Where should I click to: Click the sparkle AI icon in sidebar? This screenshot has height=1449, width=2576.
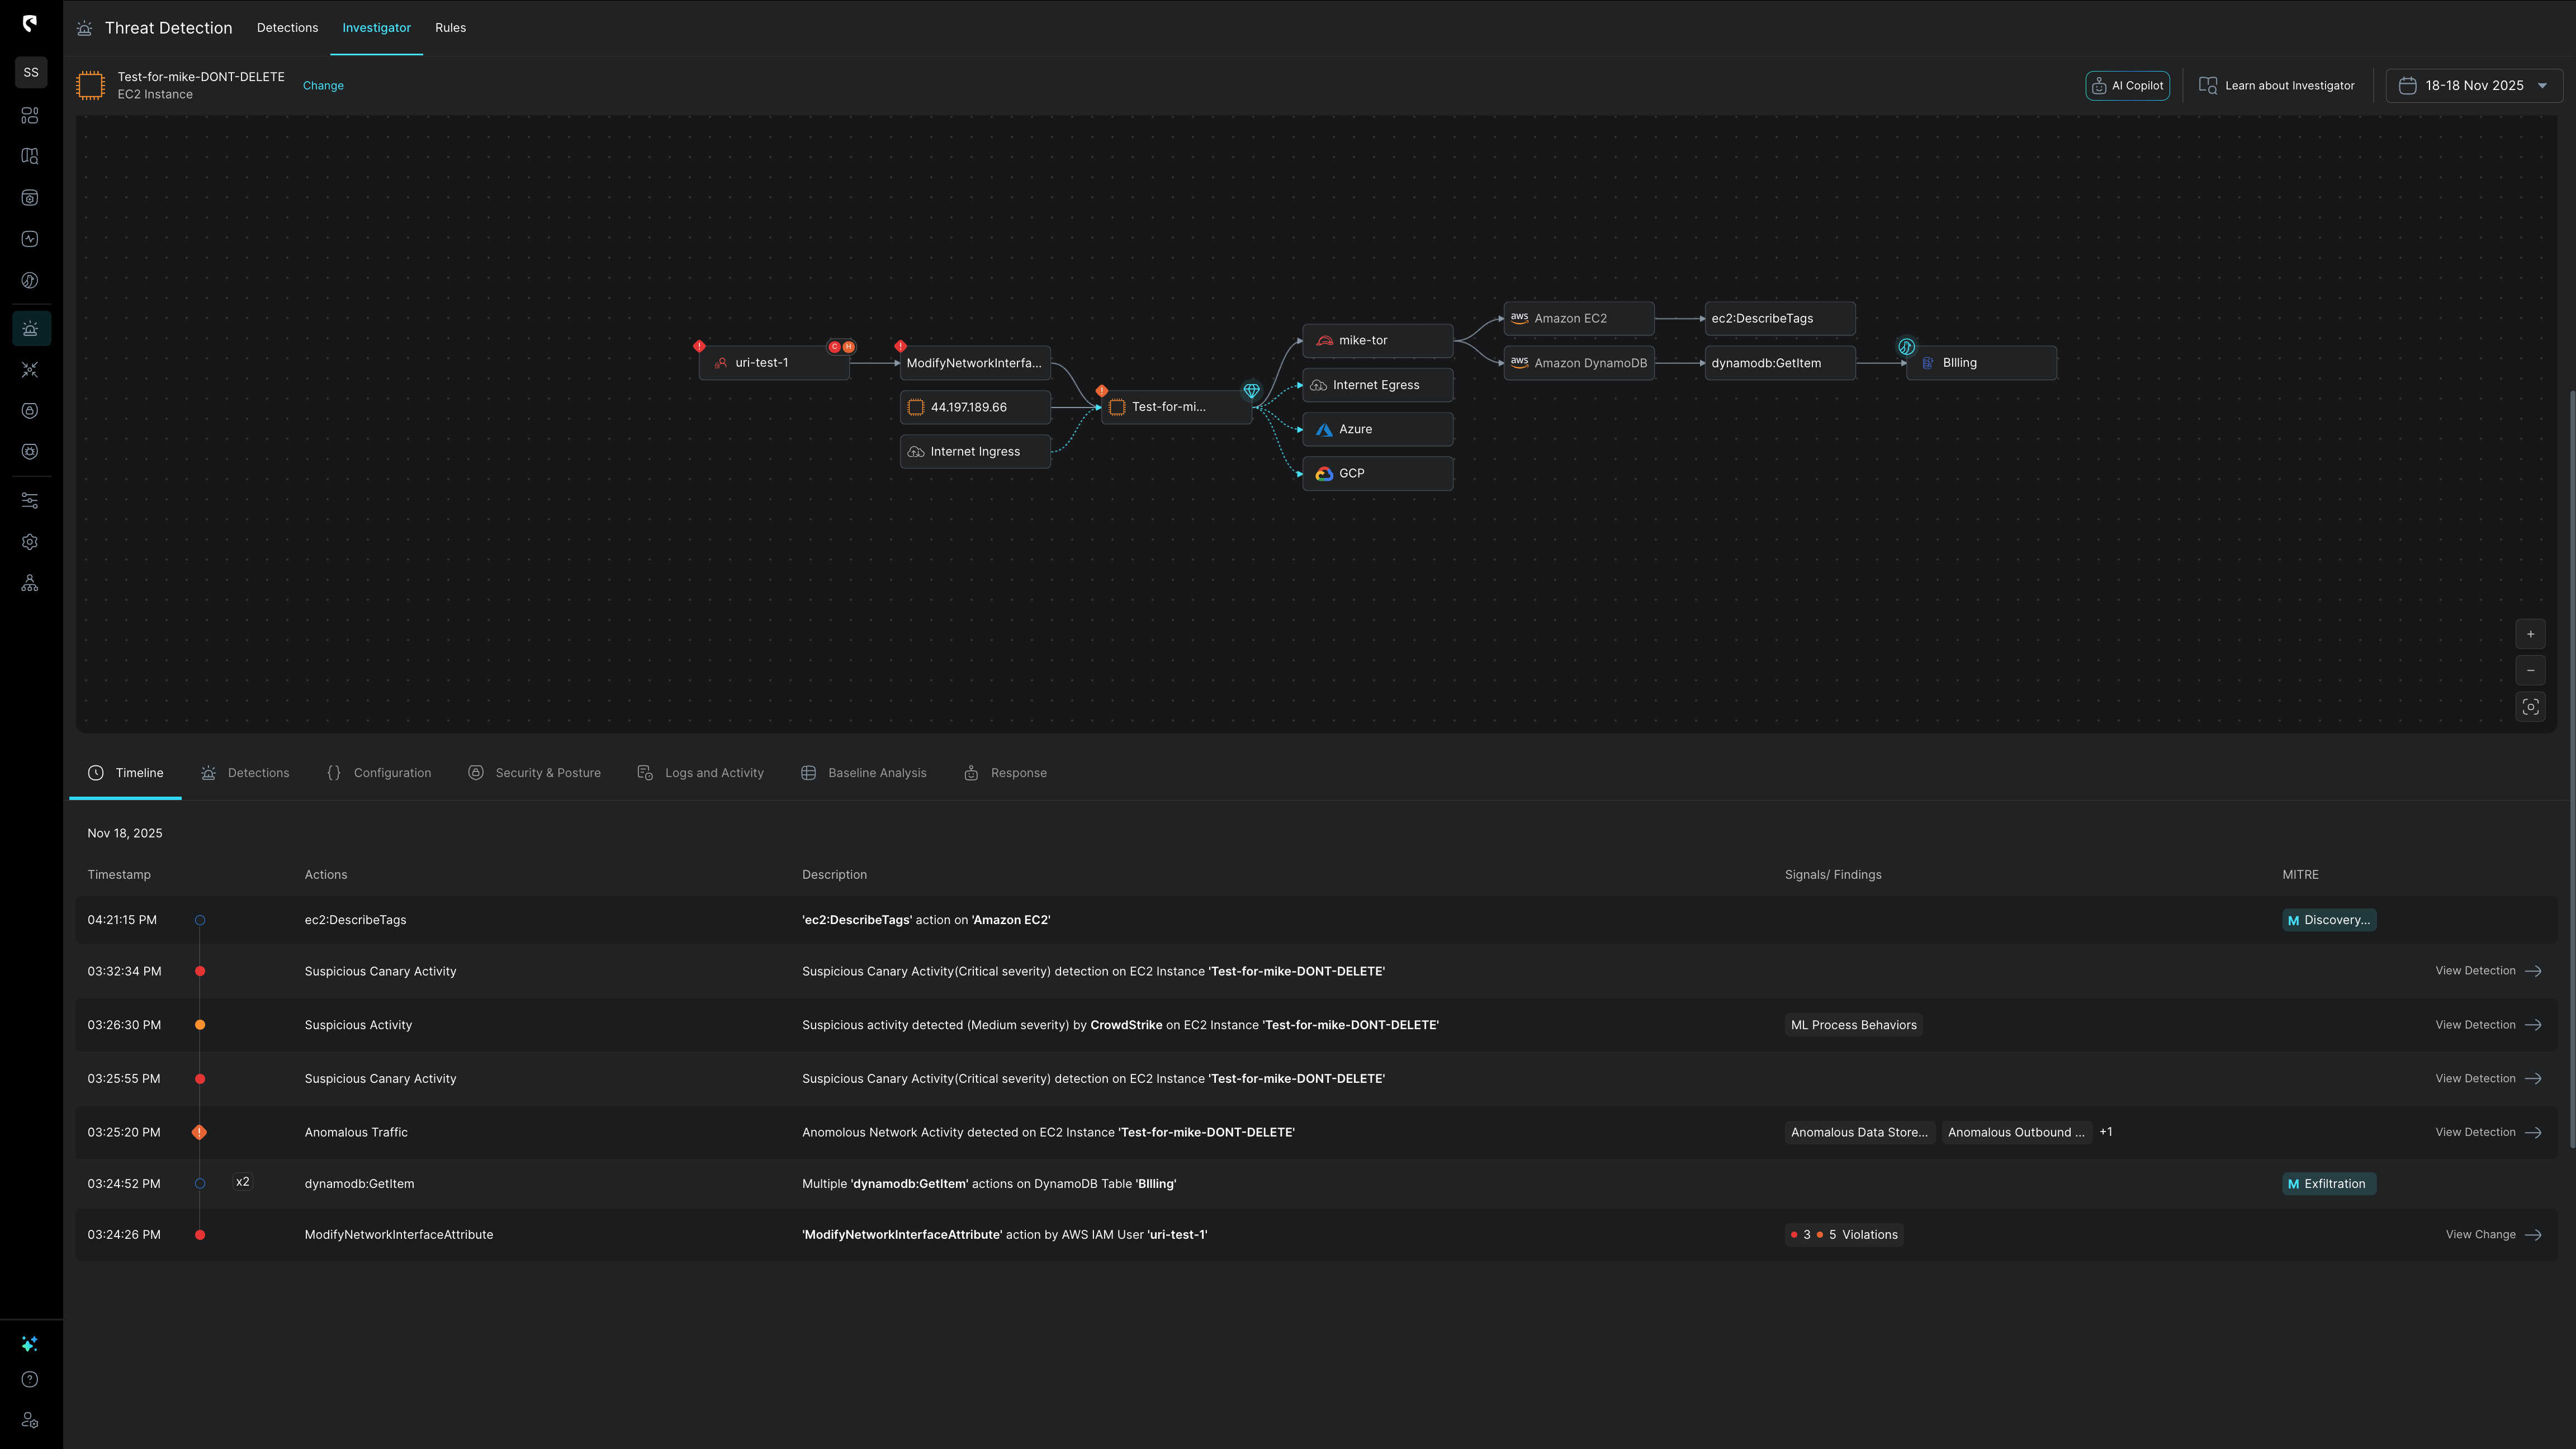[x=30, y=1343]
